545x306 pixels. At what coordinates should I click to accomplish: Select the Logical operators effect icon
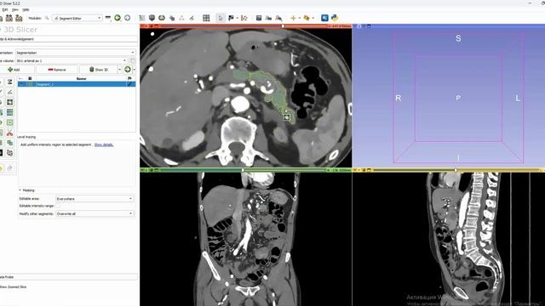(9, 143)
